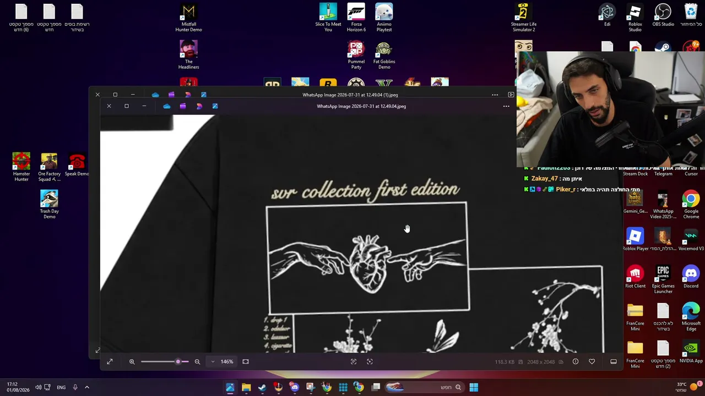Open Clipchamp icon in front Photos window
The height and width of the screenshot is (396, 705).
coord(183,106)
